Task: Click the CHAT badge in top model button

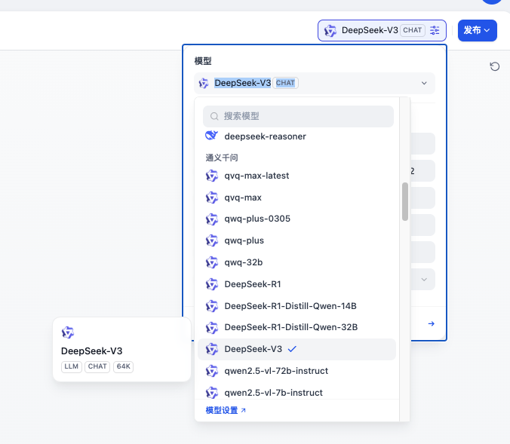Action: click(x=413, y=31)
